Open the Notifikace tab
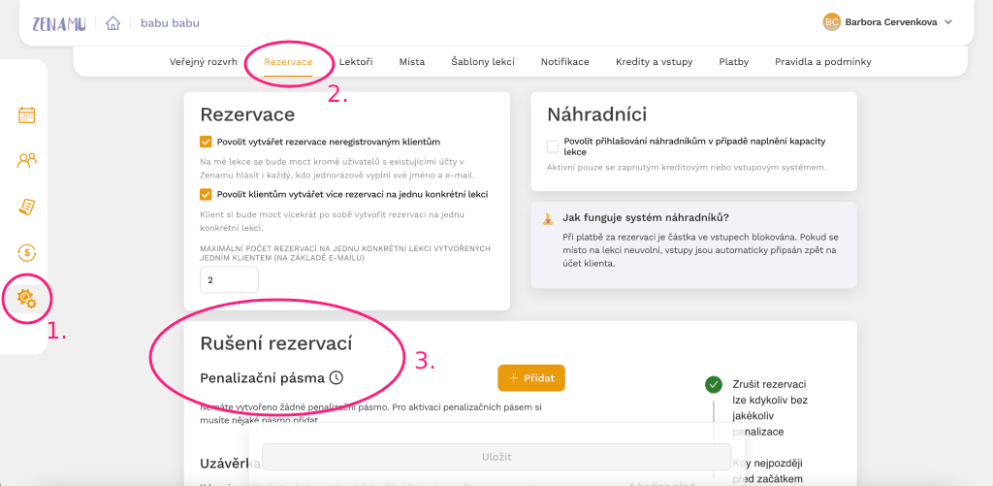The height and width of the screenshot is (486, 993). pyautogui.click(x=565, y=62)
